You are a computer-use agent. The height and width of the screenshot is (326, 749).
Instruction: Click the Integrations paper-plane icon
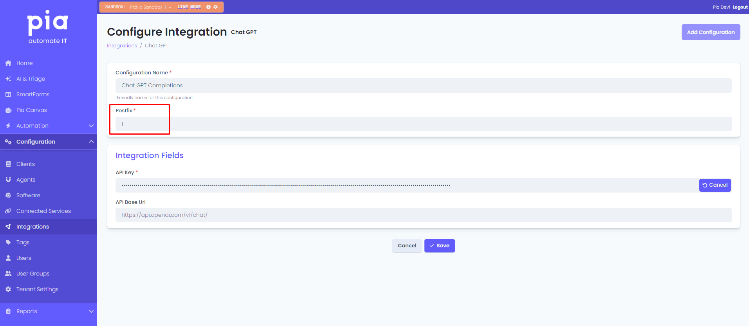[x=8, y=227]
